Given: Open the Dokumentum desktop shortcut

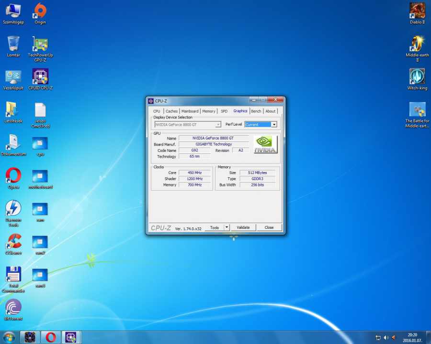Looking at the screenshot, I should point(13,145).
